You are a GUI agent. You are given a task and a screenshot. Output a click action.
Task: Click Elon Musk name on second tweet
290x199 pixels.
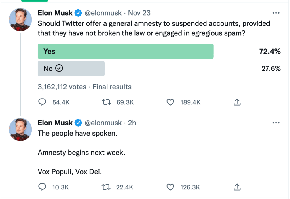55,123
